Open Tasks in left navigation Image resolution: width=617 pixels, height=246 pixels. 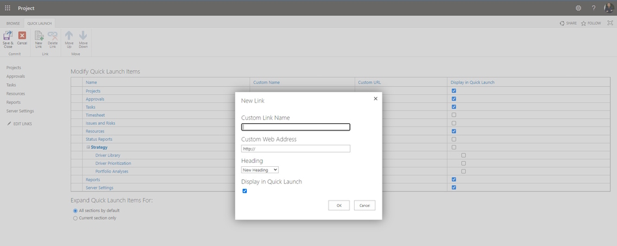coord(11,85)
